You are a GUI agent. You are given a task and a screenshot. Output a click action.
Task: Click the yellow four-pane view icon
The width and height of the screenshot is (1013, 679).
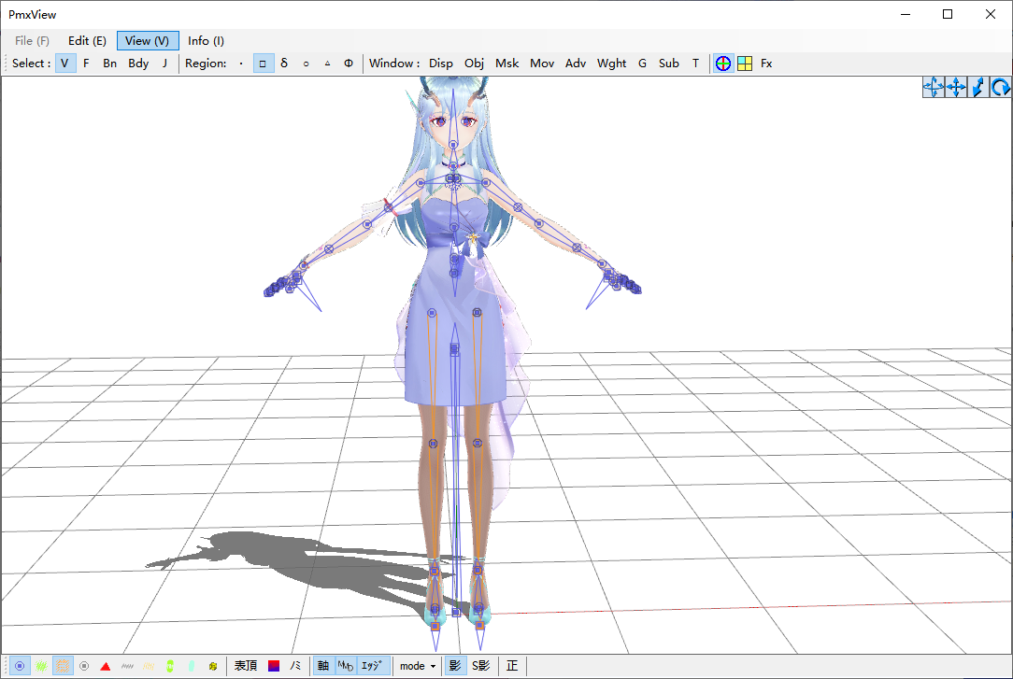tap(745, 64)
